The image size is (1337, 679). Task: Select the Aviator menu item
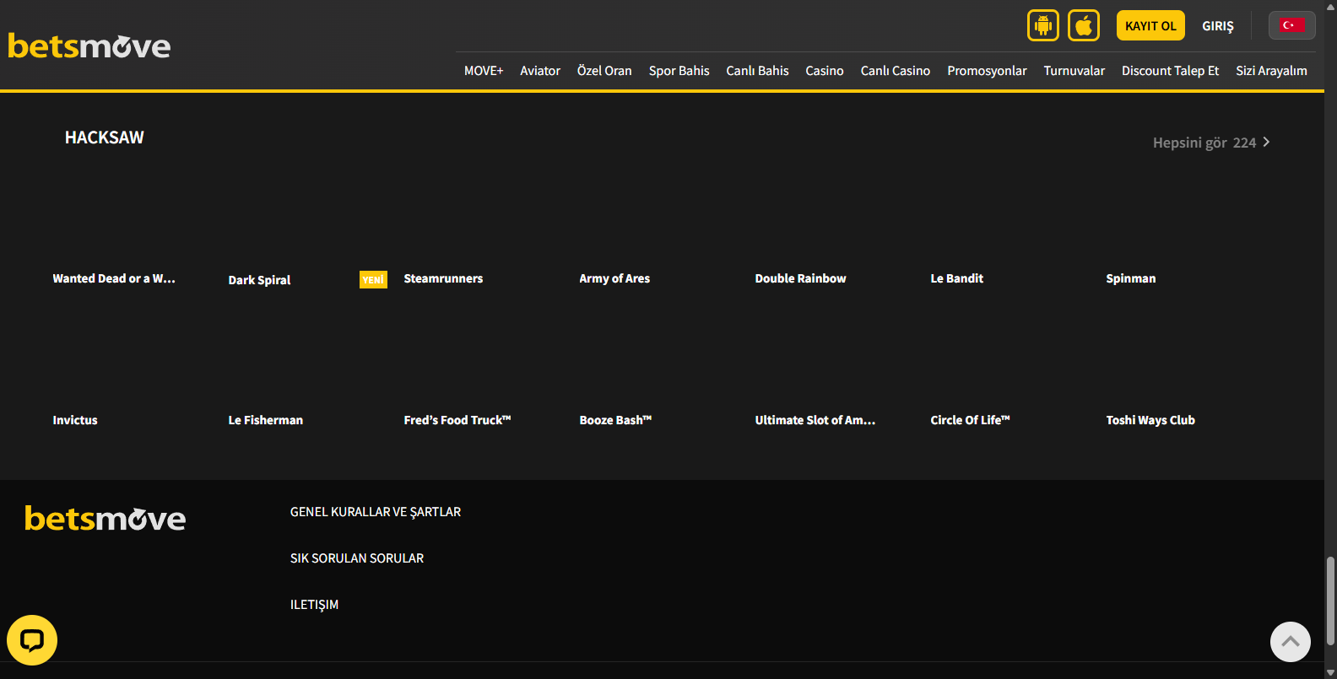click(x=539, y=71)
